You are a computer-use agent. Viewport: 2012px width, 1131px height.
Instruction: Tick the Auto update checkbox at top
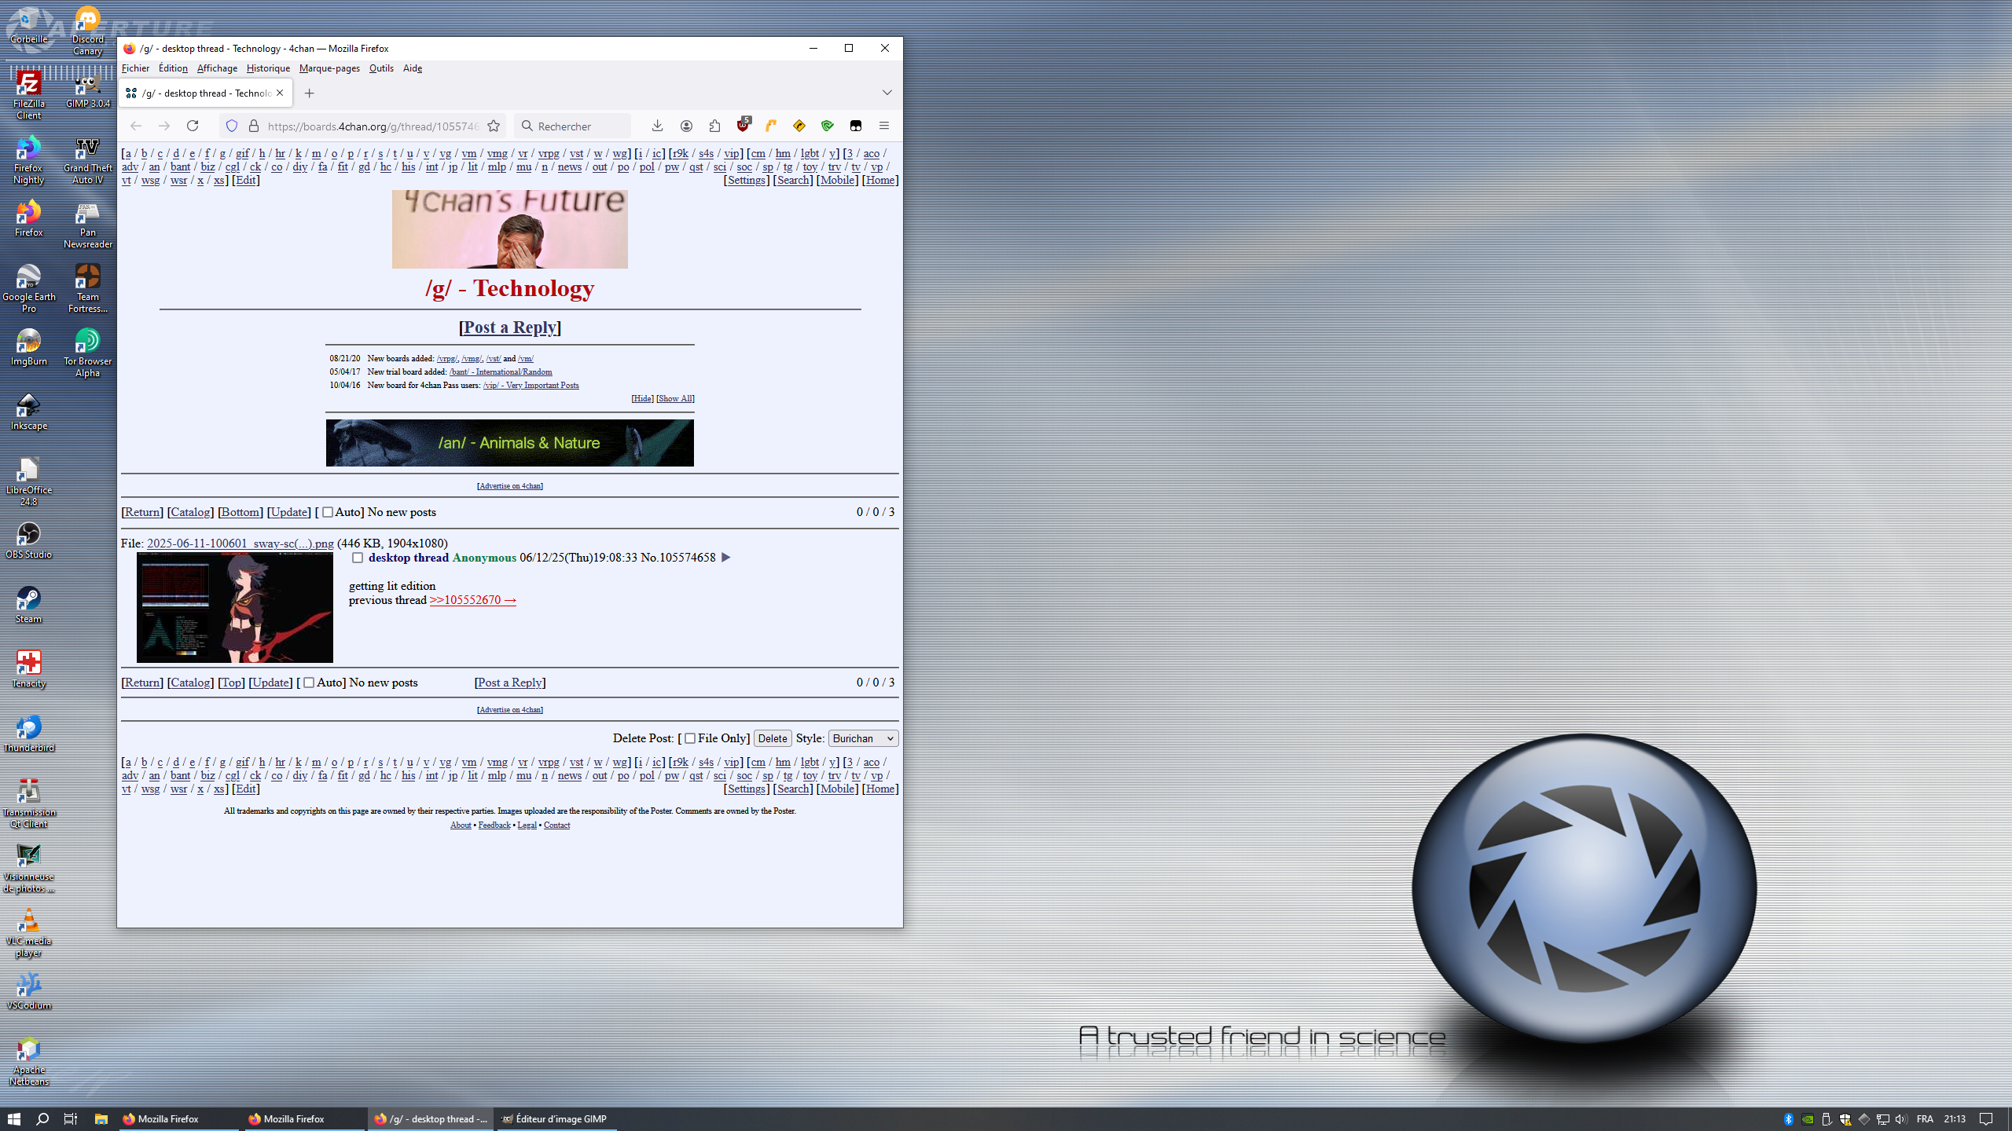pyautogui.click(x=328, y=513)
